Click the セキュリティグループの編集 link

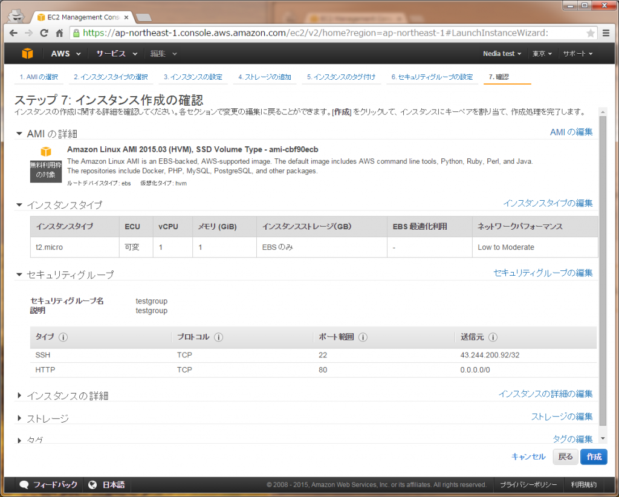543,273
